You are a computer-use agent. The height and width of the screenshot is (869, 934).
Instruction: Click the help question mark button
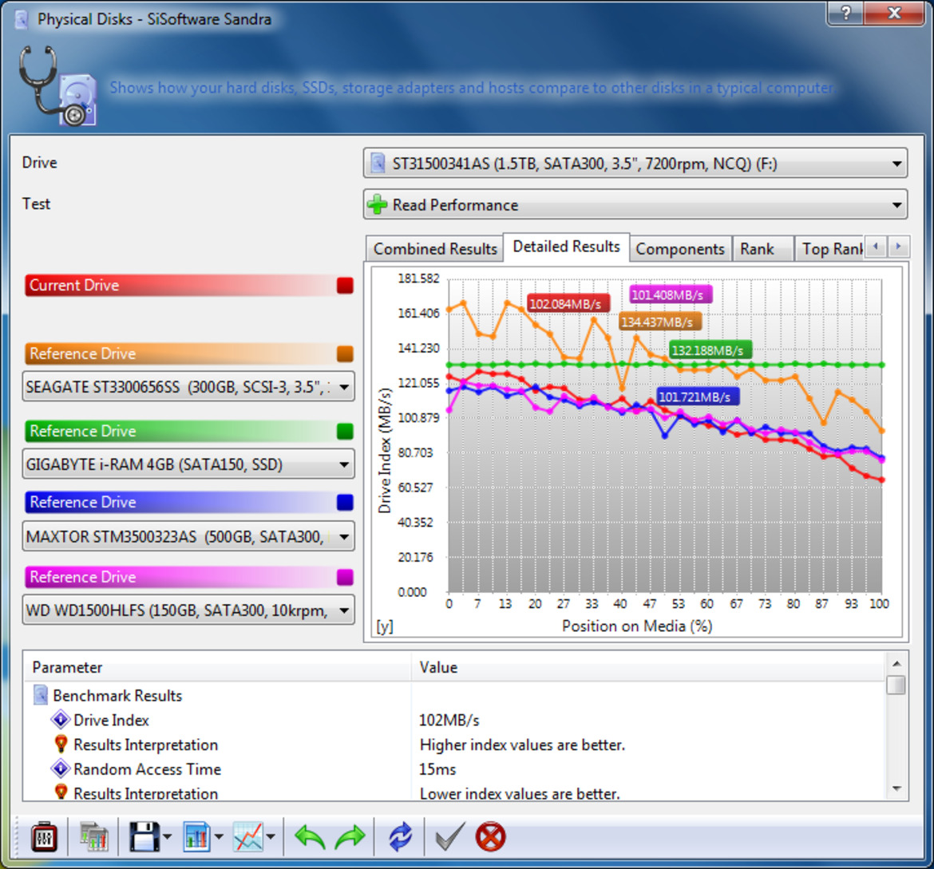(845, 12)
